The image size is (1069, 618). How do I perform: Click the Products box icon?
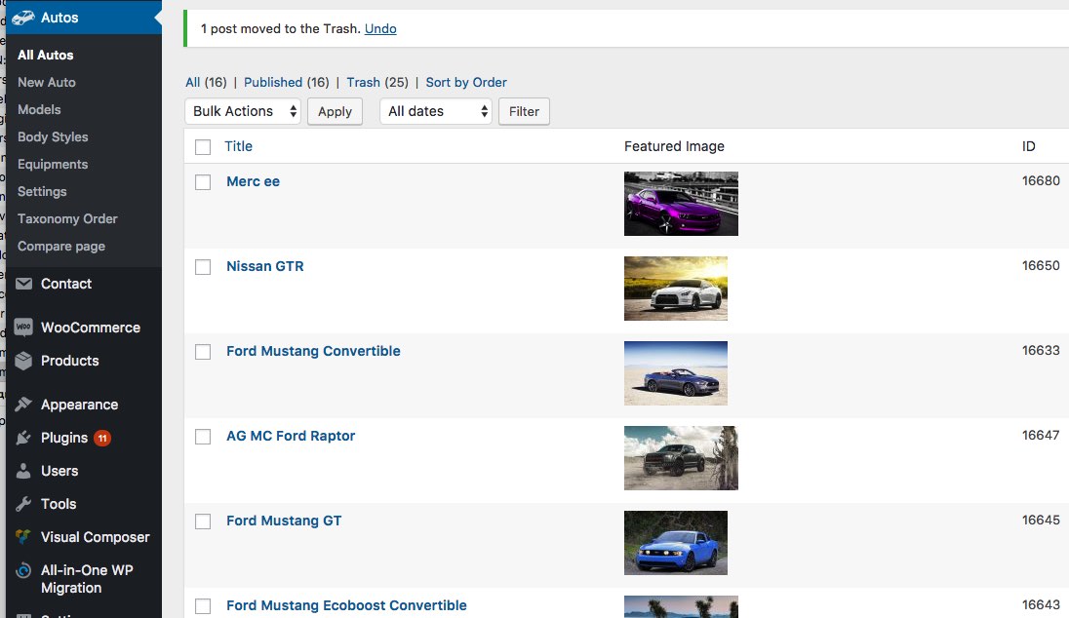(x=23, y=361)
